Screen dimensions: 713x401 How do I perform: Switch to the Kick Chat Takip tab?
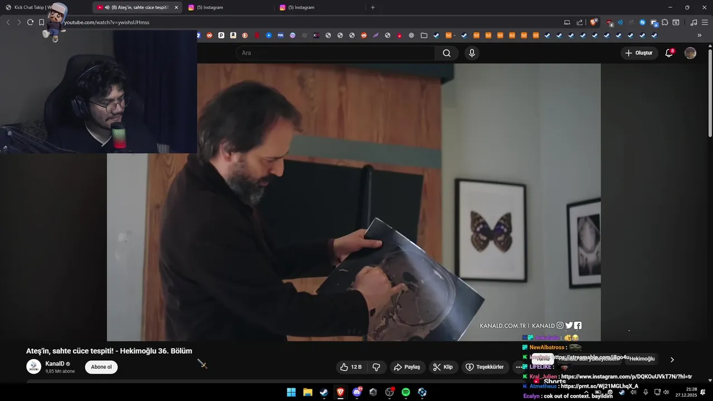point(33,7)
